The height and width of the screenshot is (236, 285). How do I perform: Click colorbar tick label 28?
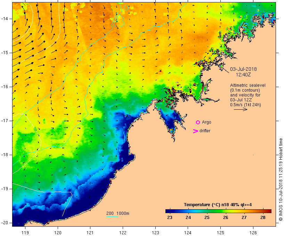(263, 218)
